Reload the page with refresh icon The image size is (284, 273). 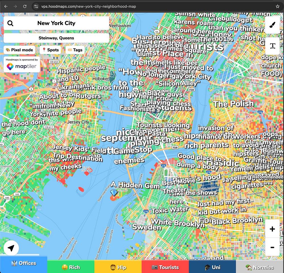(x=25, y=6)
